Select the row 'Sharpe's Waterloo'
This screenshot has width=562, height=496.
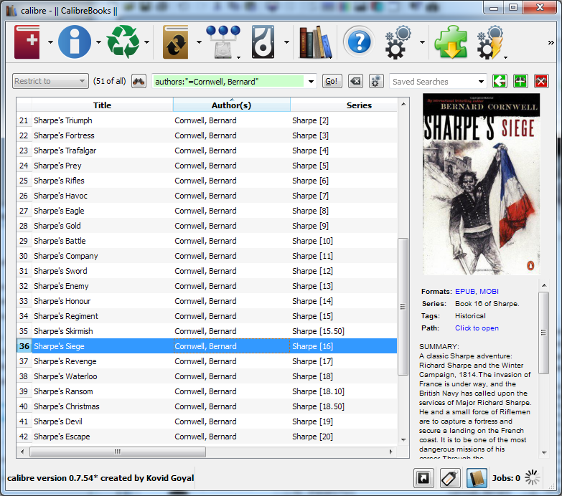click(x=207, y=376)
